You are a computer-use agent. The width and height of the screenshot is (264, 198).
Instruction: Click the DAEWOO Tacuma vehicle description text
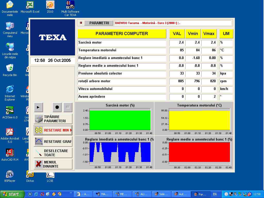[147, 23]
